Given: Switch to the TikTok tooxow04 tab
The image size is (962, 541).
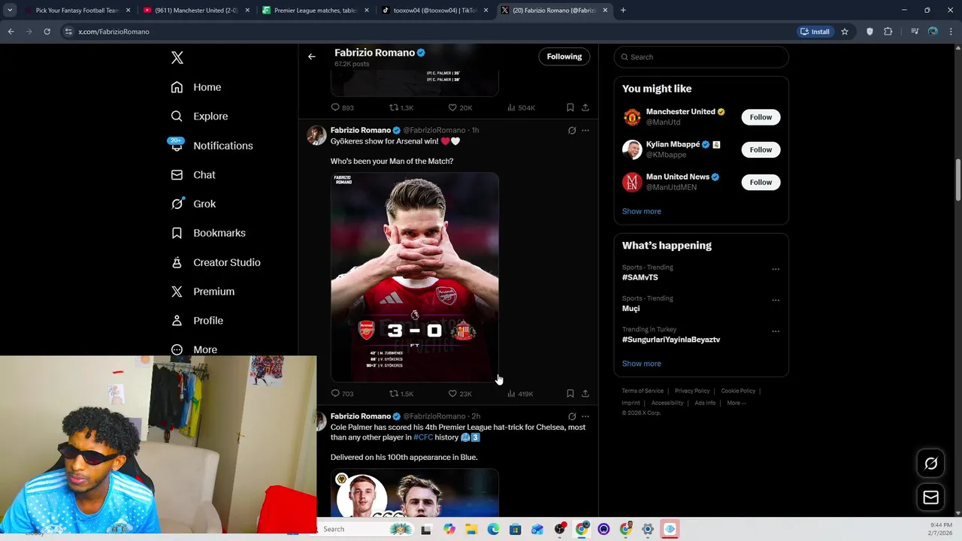Looking at the screenshot, I should pos(434,11).
